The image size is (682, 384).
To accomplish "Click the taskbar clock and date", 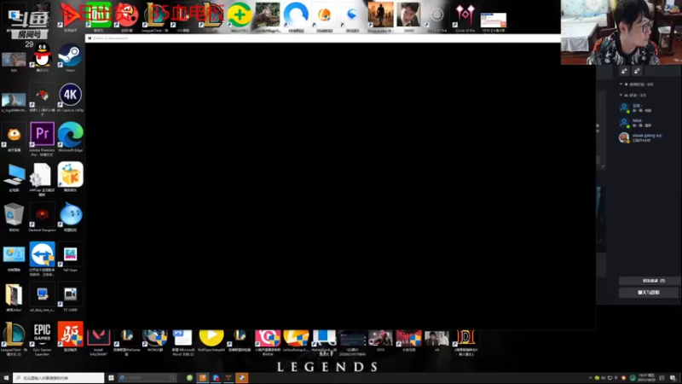I will pos(646,378).
